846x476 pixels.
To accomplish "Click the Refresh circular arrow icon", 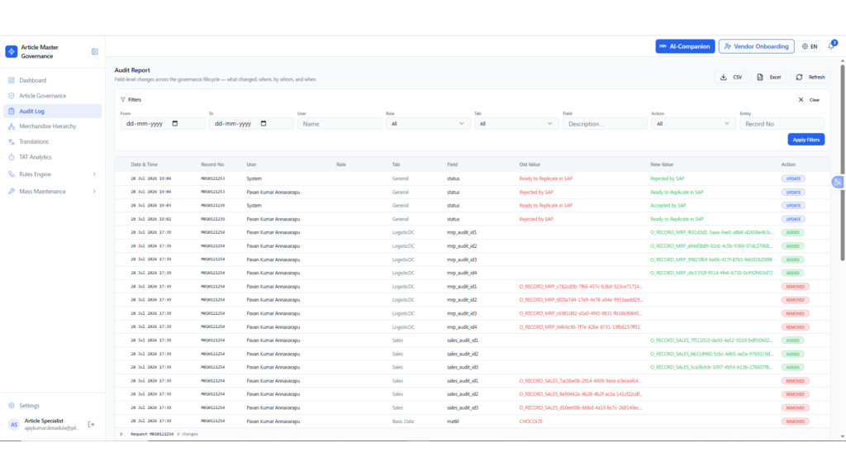I will [799, 77].
